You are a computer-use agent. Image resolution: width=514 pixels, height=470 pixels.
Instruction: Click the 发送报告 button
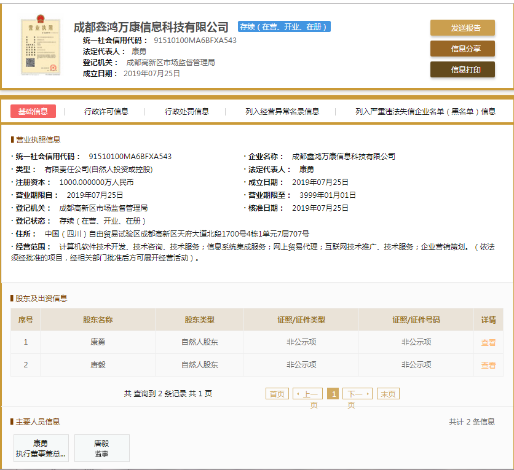[462, 28]
